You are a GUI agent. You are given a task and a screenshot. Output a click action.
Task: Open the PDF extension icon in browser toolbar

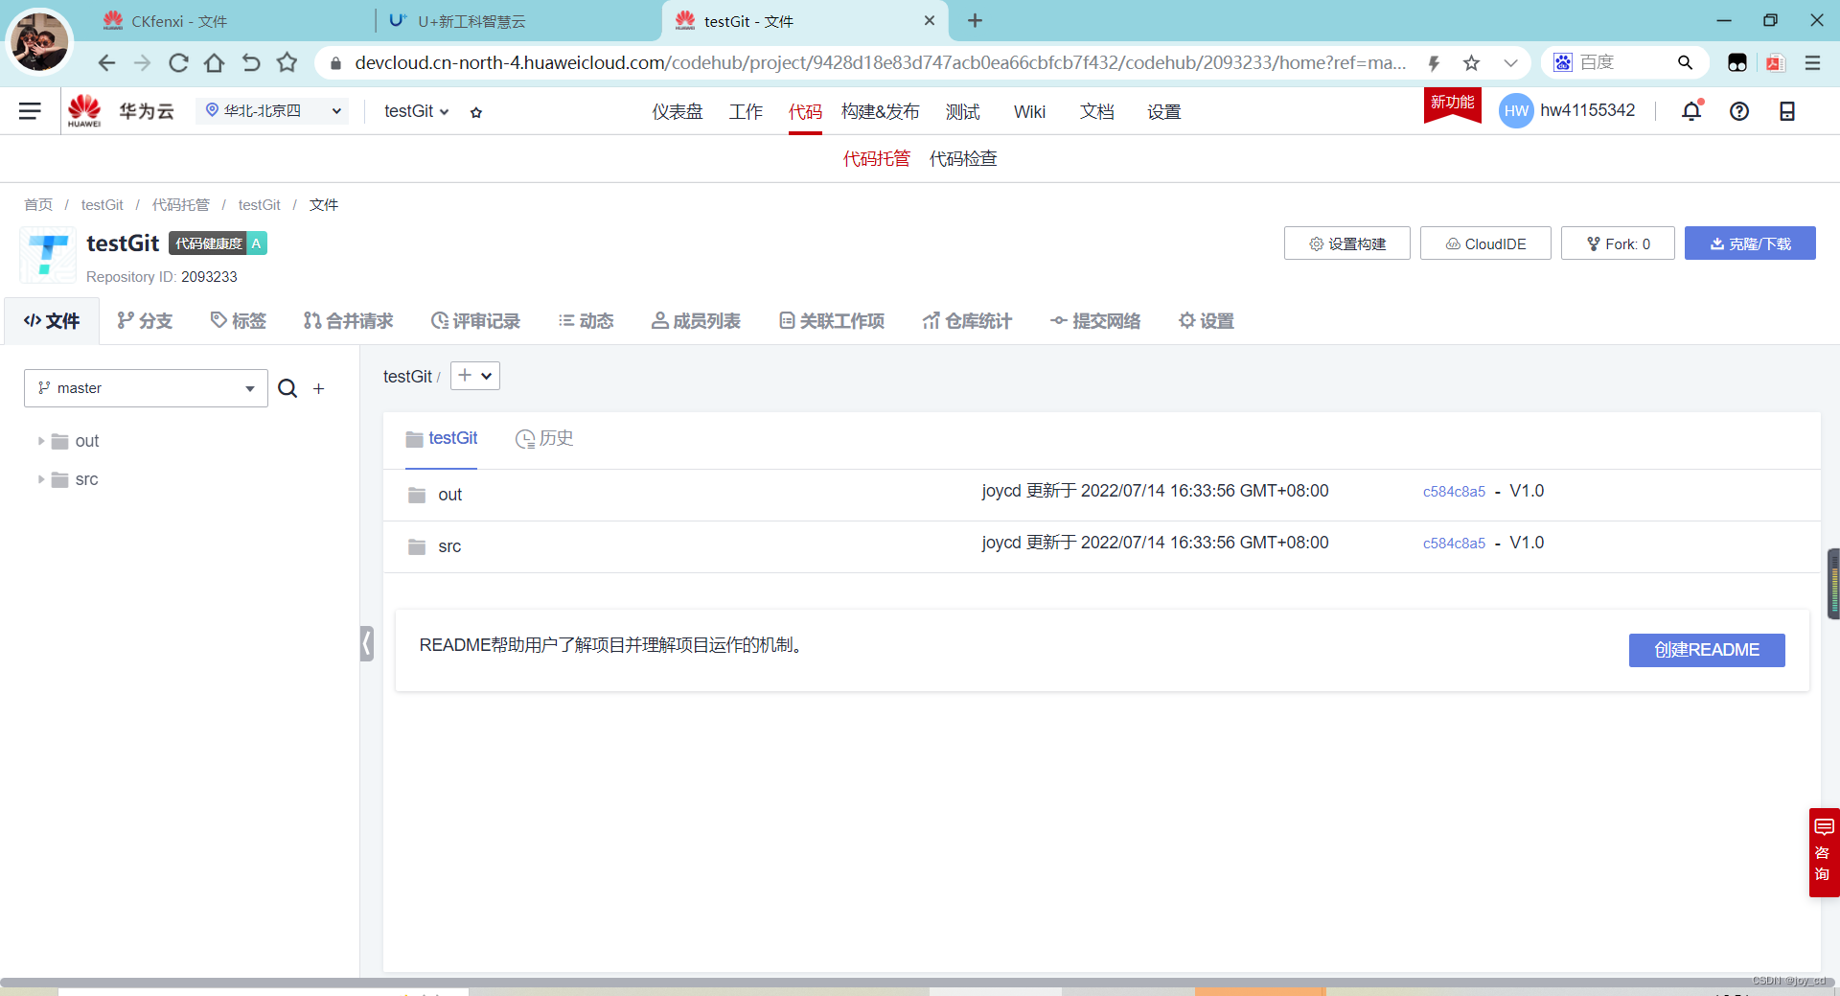1775,63
